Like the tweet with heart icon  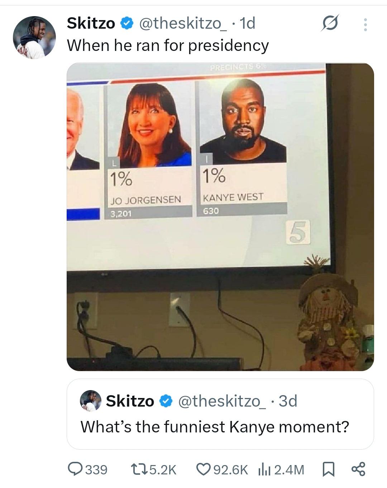(204, 469)
